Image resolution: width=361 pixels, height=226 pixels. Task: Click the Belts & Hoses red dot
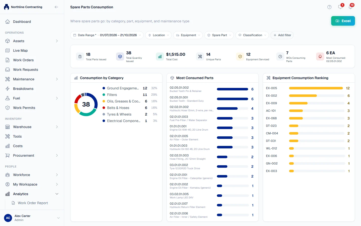104,108
